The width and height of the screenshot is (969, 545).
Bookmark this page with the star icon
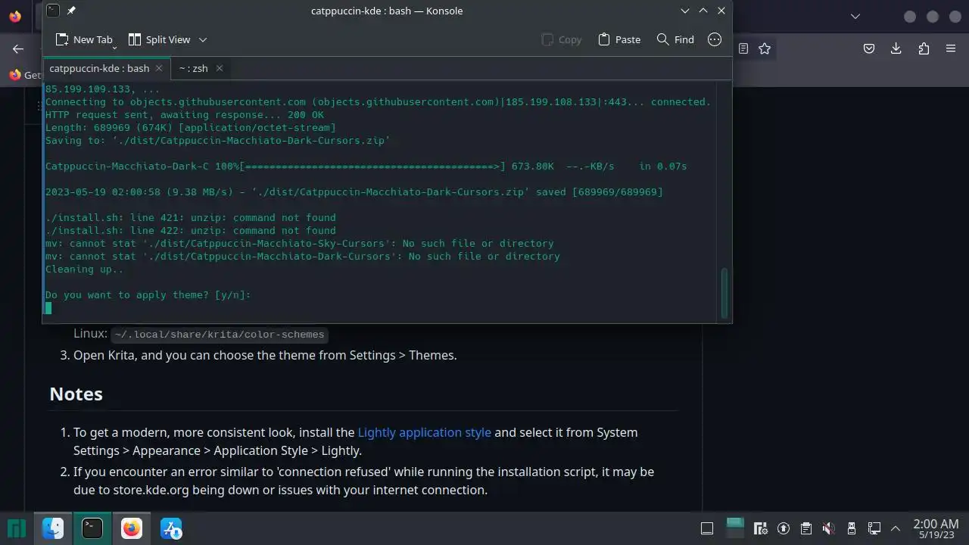pyautogui.click(x=765, y=48)
